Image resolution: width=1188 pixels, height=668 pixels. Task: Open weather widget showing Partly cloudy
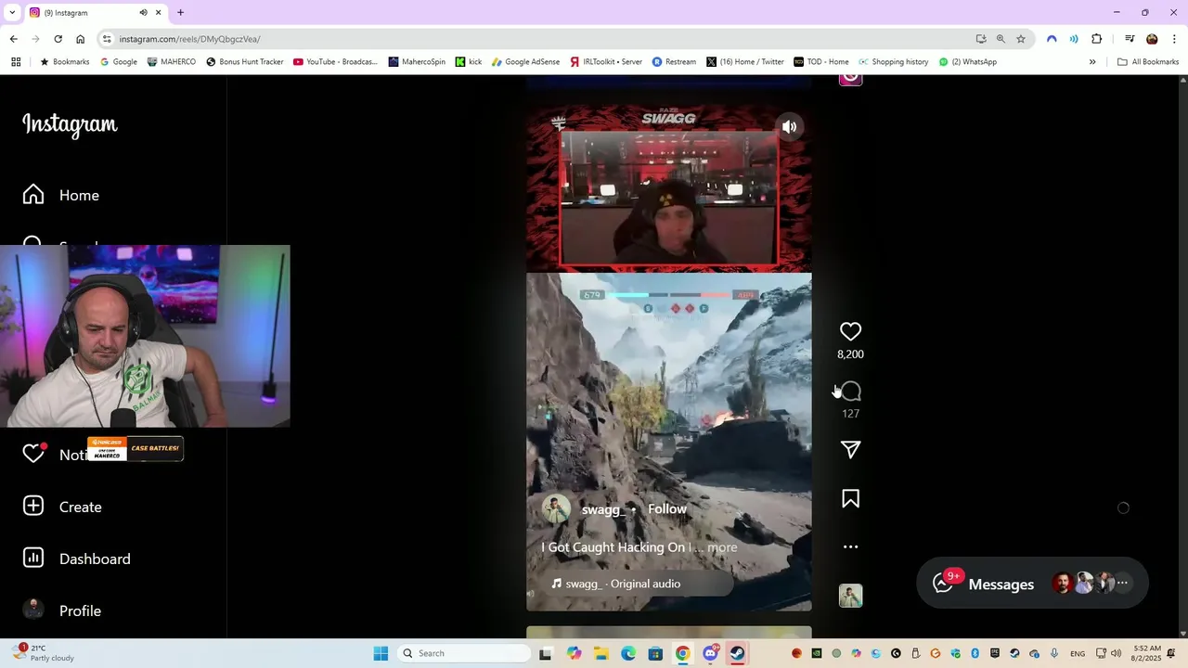tap(45, 653)
